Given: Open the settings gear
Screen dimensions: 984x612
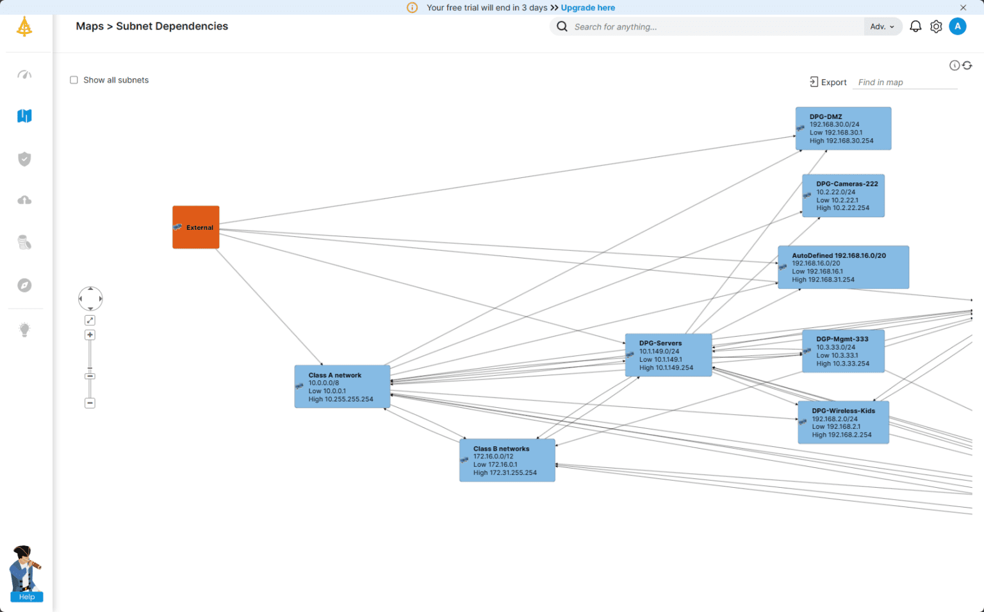Looking at the screenshot, I should click(935, 26).
